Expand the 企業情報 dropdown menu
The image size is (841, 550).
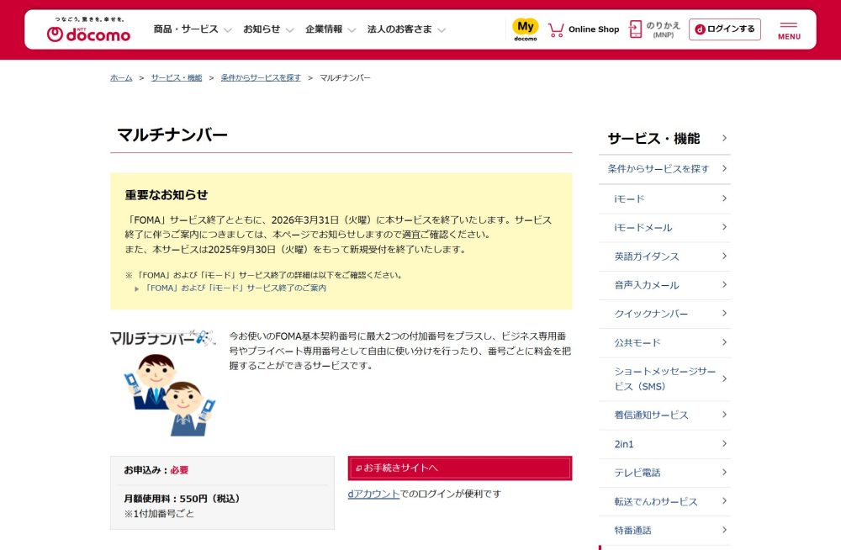(331, 29)
